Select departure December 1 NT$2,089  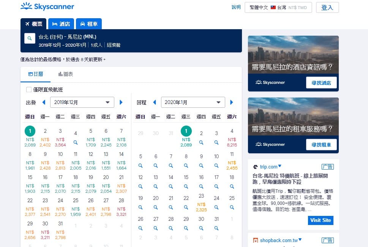point(30,137)
